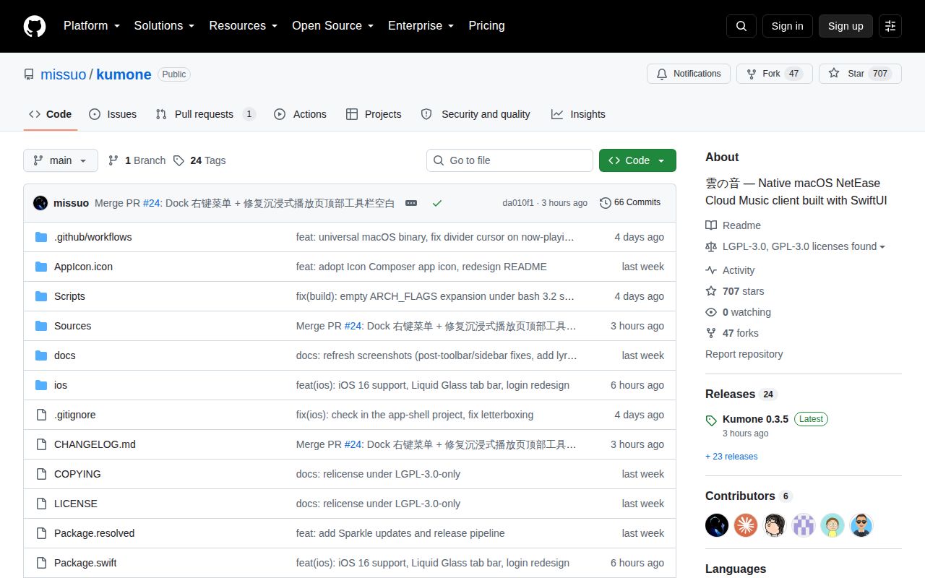Viewport: 925px width, 578px height.
Task: Open the CHANGELOG.md file
Action: pos(95,444)
